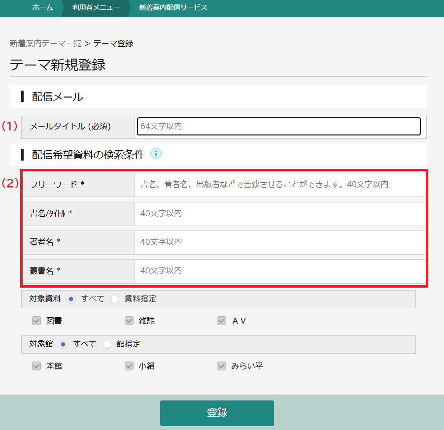Go to ホーム in breadcrumb navigation
The height and width of the screenshot is (430, 444).
(42, 8)
